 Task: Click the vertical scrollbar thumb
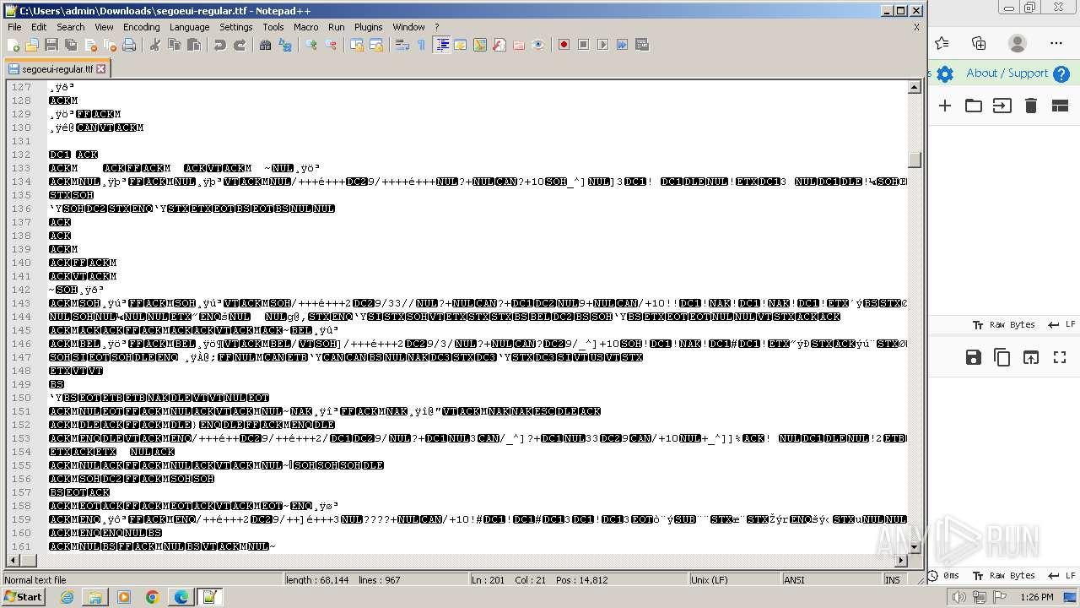(915, 159)
